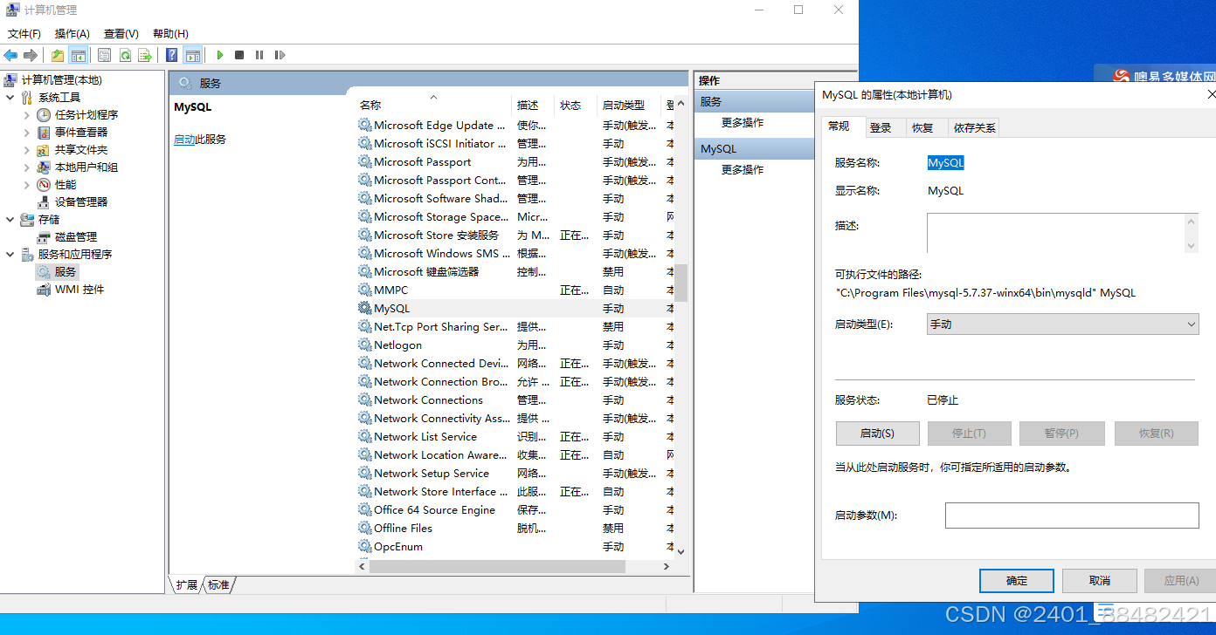This screenshot has width=1216, height=635.
Task: Select the OpcEnum service row
Action: tap(515, 547)
